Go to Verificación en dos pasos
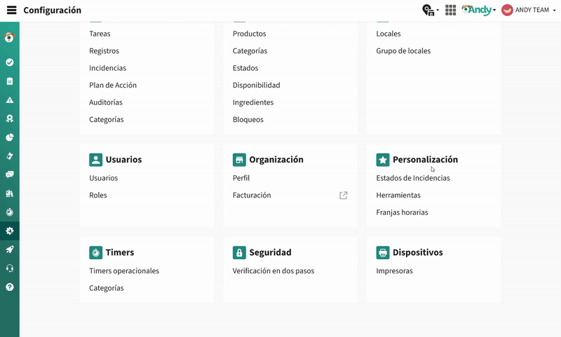This screenshot has height=337, width=561. coord(275,271)
